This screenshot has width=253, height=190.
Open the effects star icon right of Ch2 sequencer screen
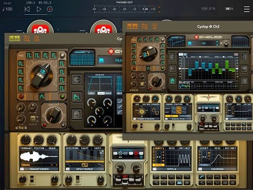click(244, 56)
